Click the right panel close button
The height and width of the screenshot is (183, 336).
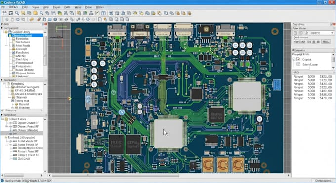(334, 24)
